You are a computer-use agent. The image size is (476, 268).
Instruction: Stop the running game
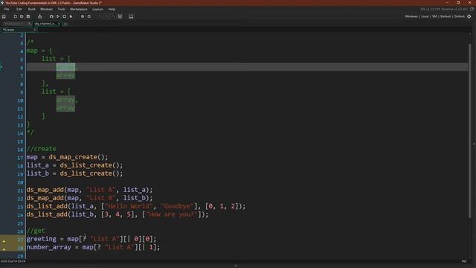pyautogui.click(x=65, y=16)
